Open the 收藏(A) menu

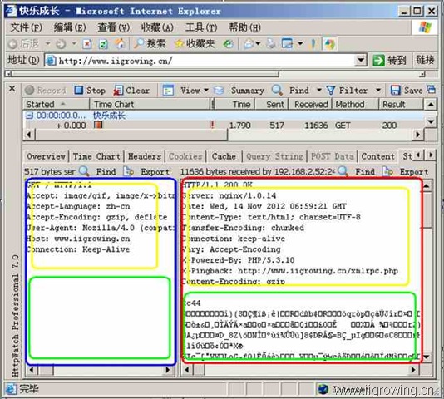pos(157,27)
